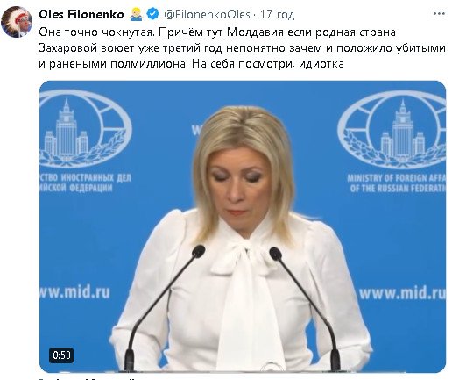Click the 0:53 video duration badge

click(x=61, y=355)
